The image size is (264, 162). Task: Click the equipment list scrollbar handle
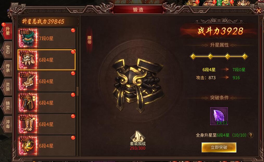[x=78, y=91]
